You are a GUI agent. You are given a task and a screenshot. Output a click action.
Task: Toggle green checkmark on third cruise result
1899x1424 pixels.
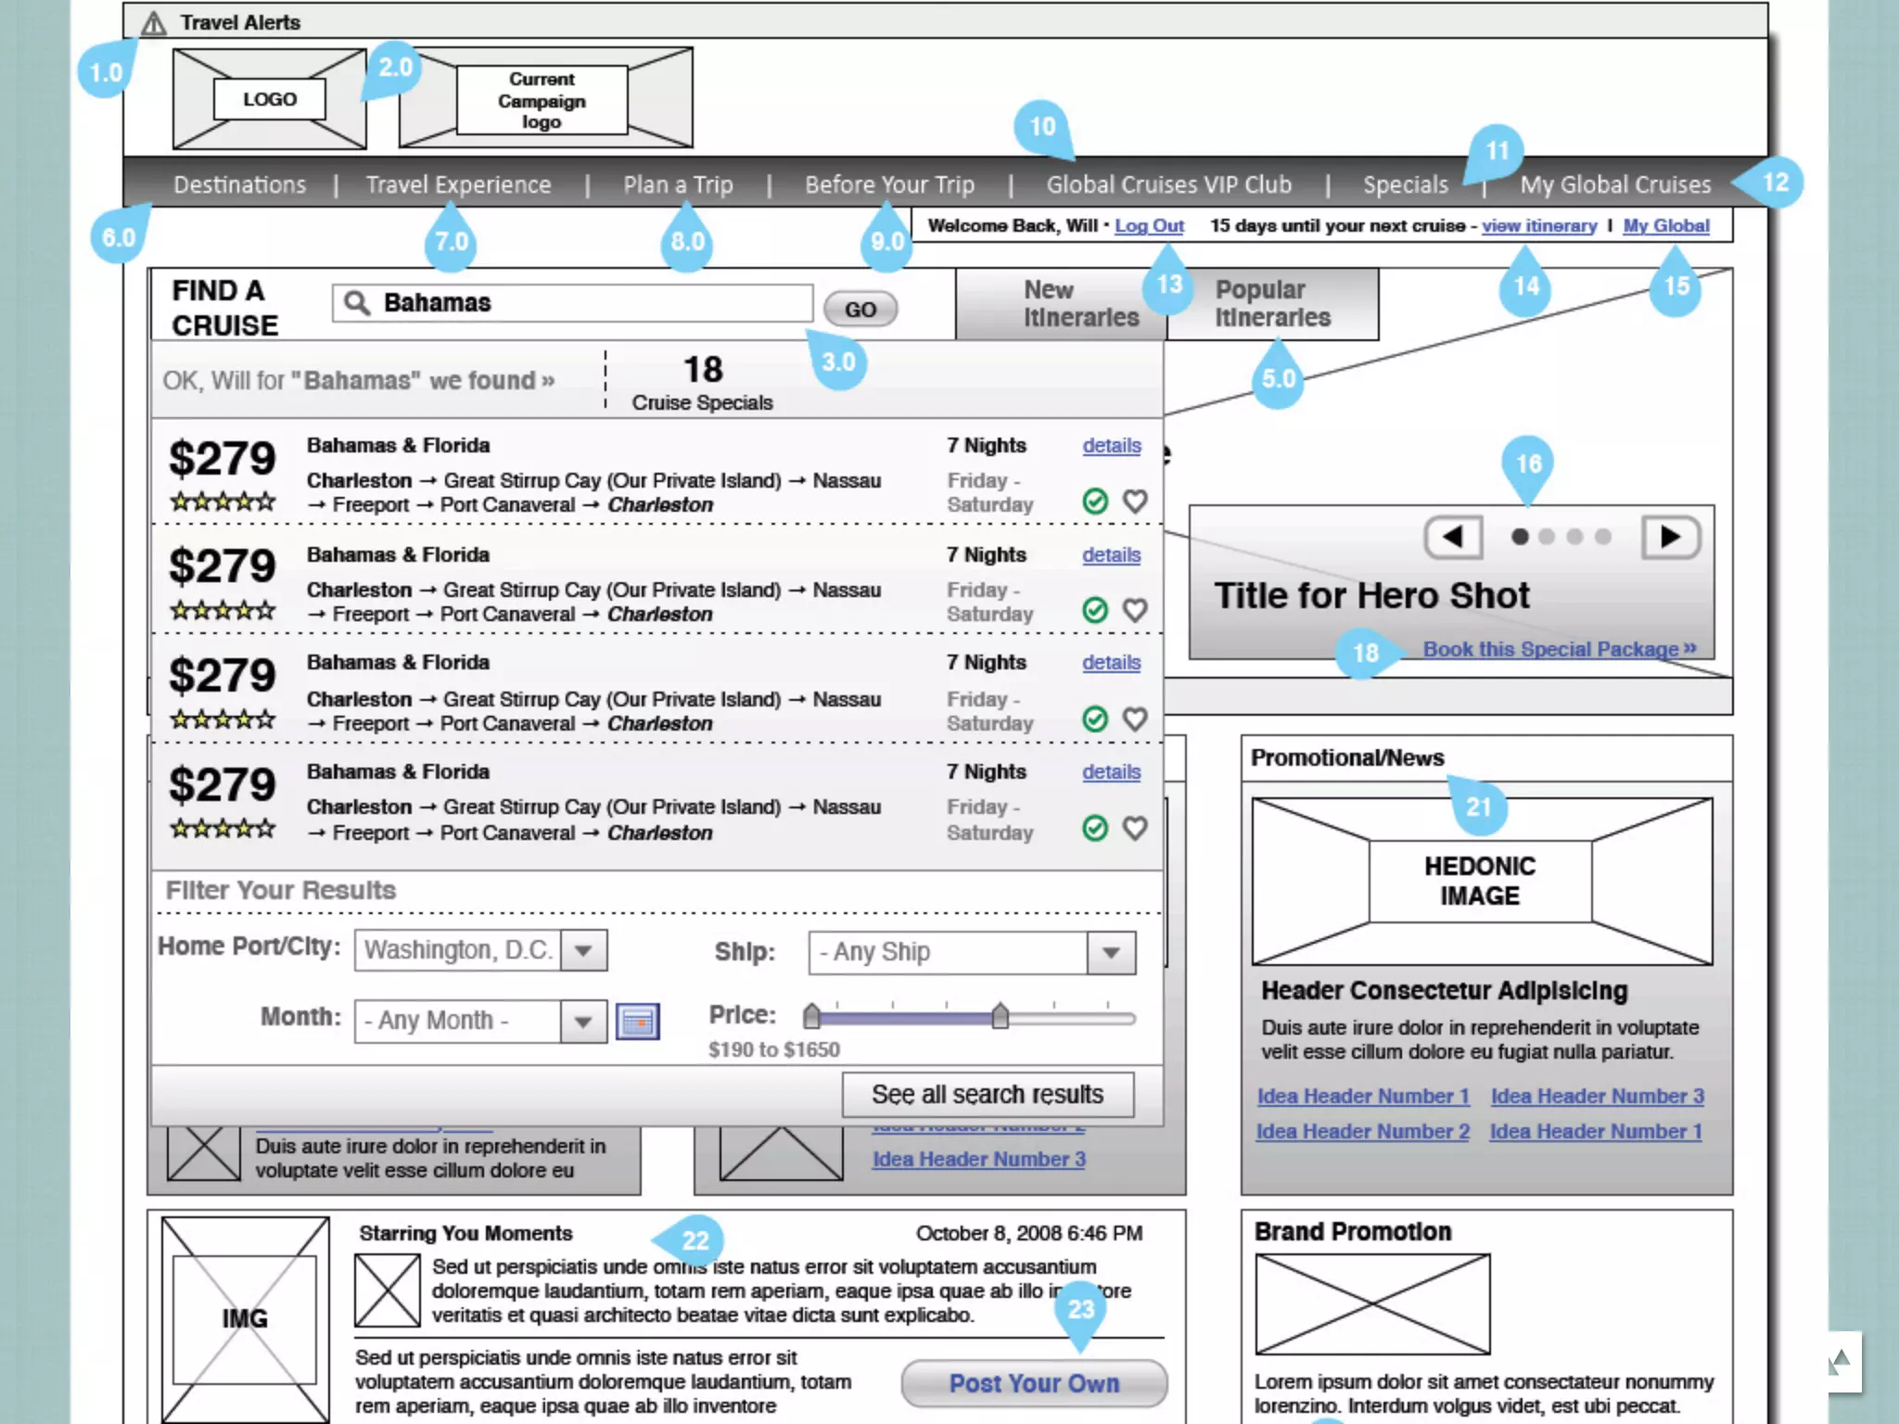point(1095,719)
